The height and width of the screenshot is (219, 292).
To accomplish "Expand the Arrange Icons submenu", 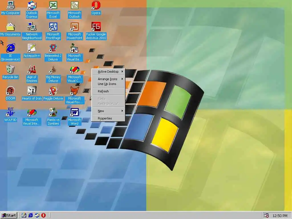I will (108, 79).
